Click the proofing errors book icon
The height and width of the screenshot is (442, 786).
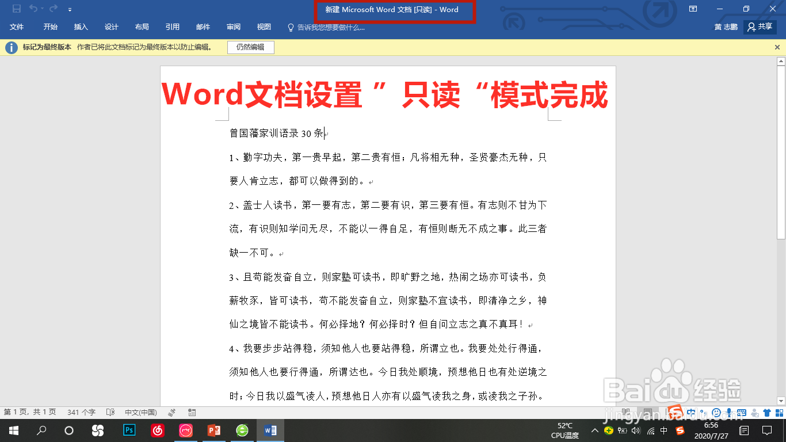coord(110,412)
